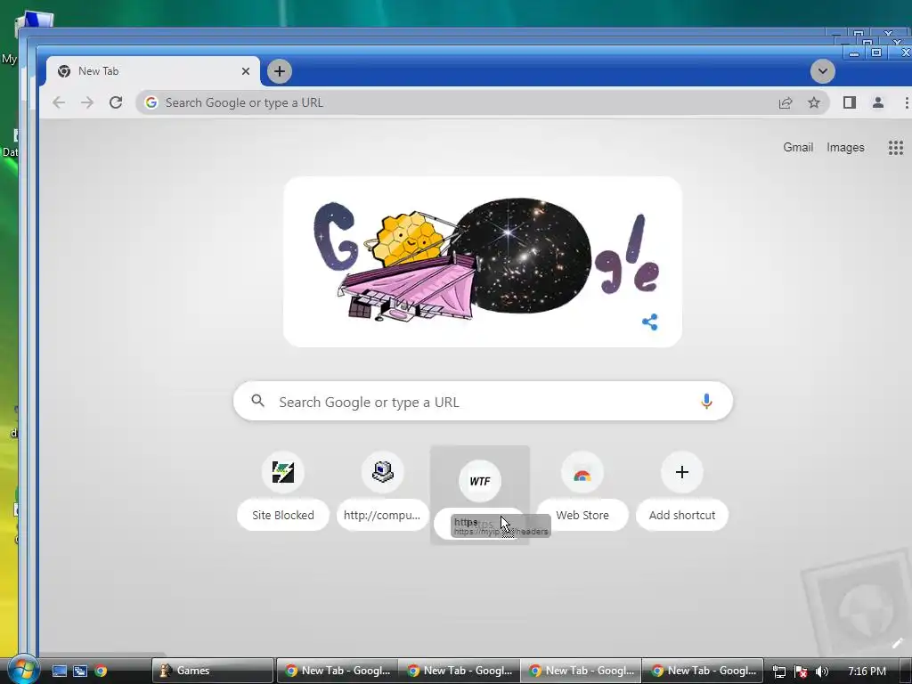Start voice search with microphone icon
912x684 pixels.
tap(706, 402)
